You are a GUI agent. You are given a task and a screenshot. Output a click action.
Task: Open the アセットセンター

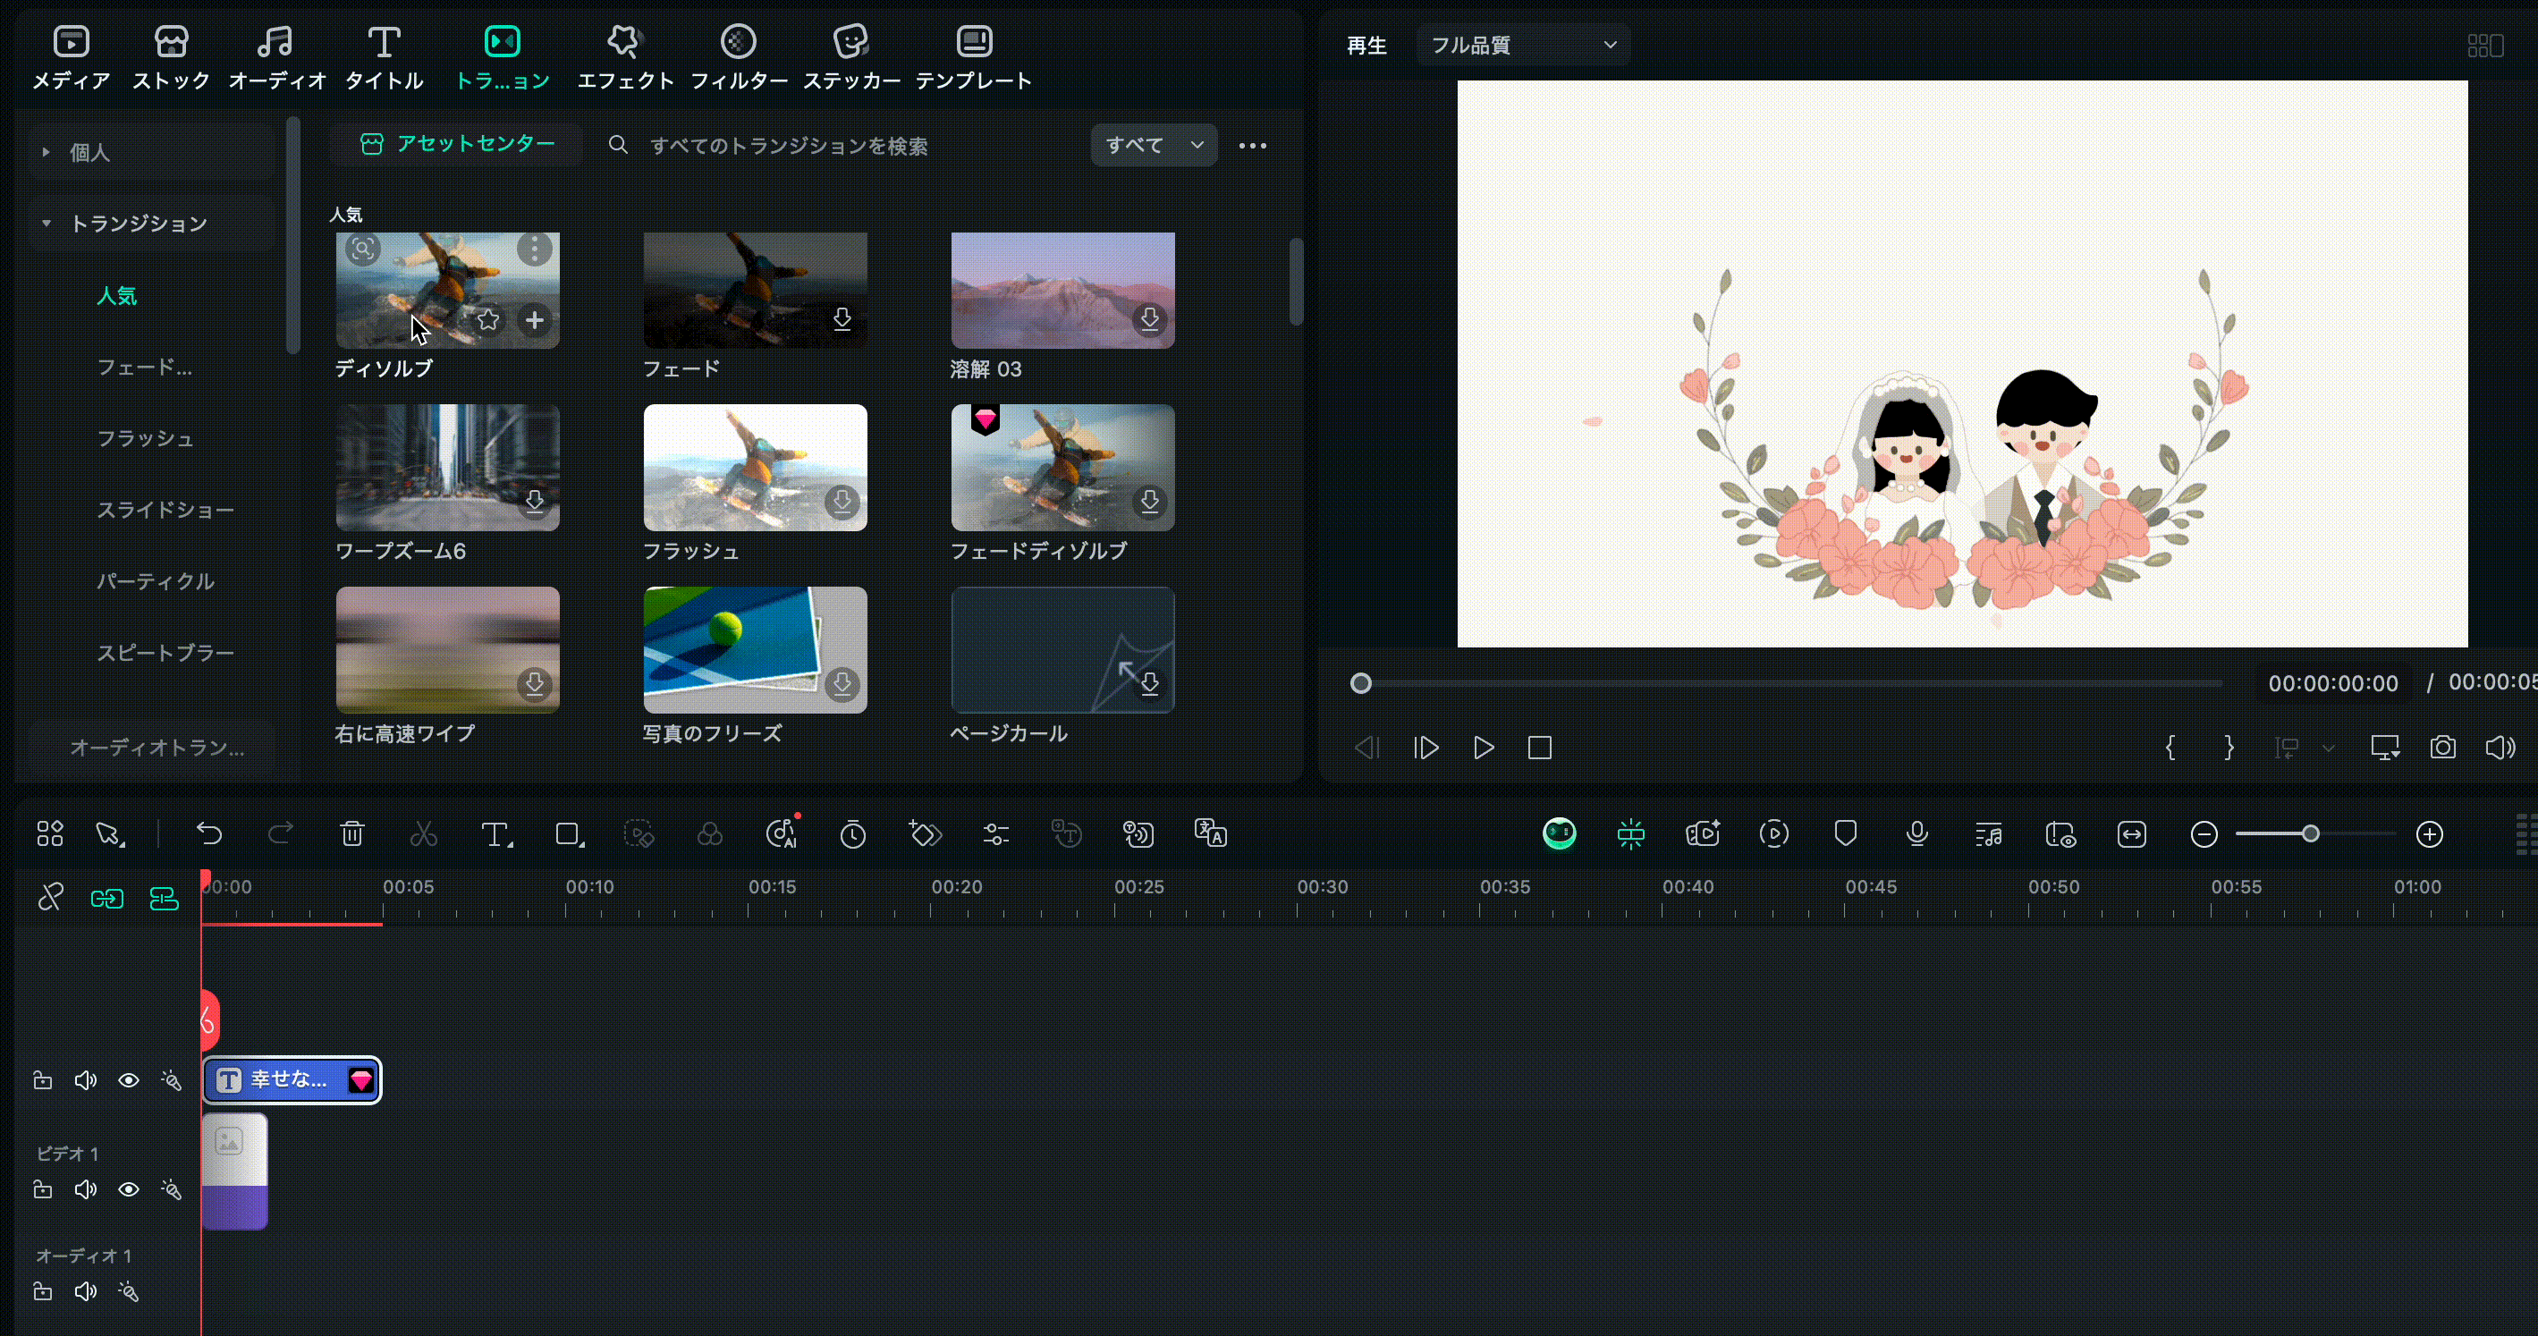pyautogui.click(x=457, y=145)
